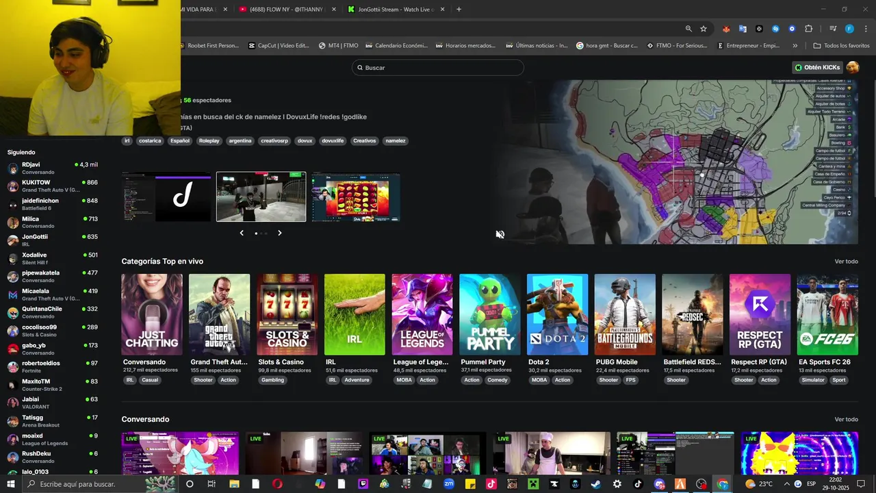Open the Just Chatting category card
This screenshot has height=493, width=876.
pos(152,314)
